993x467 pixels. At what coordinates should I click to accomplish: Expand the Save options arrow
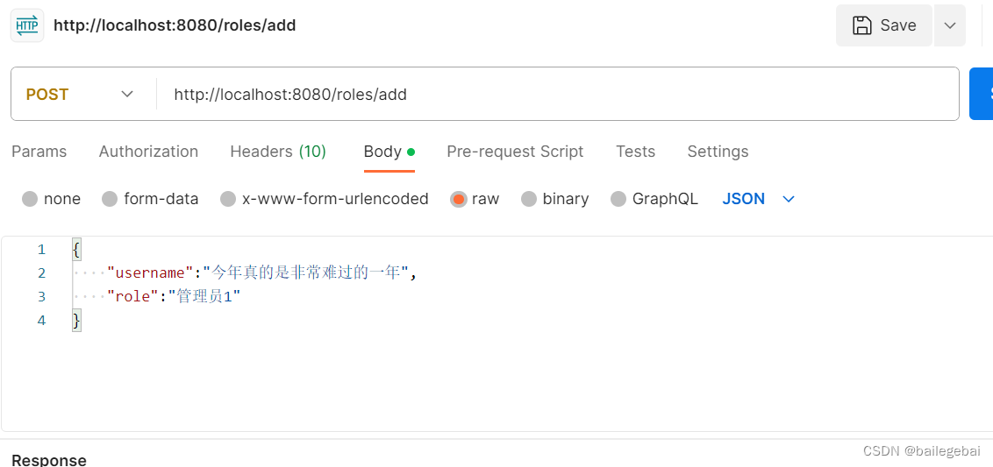[950, 25]
